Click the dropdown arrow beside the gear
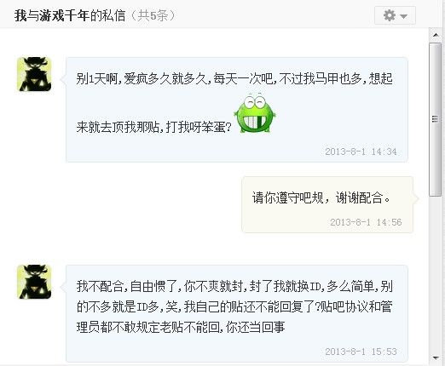This screenshot has height=366, width=445. click(404, 16)
